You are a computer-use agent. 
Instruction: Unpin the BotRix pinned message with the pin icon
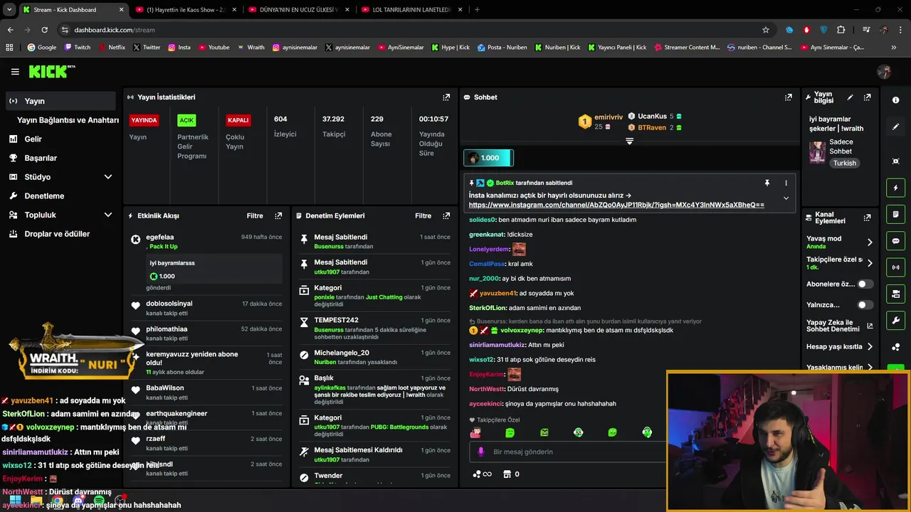pos(767,183)
